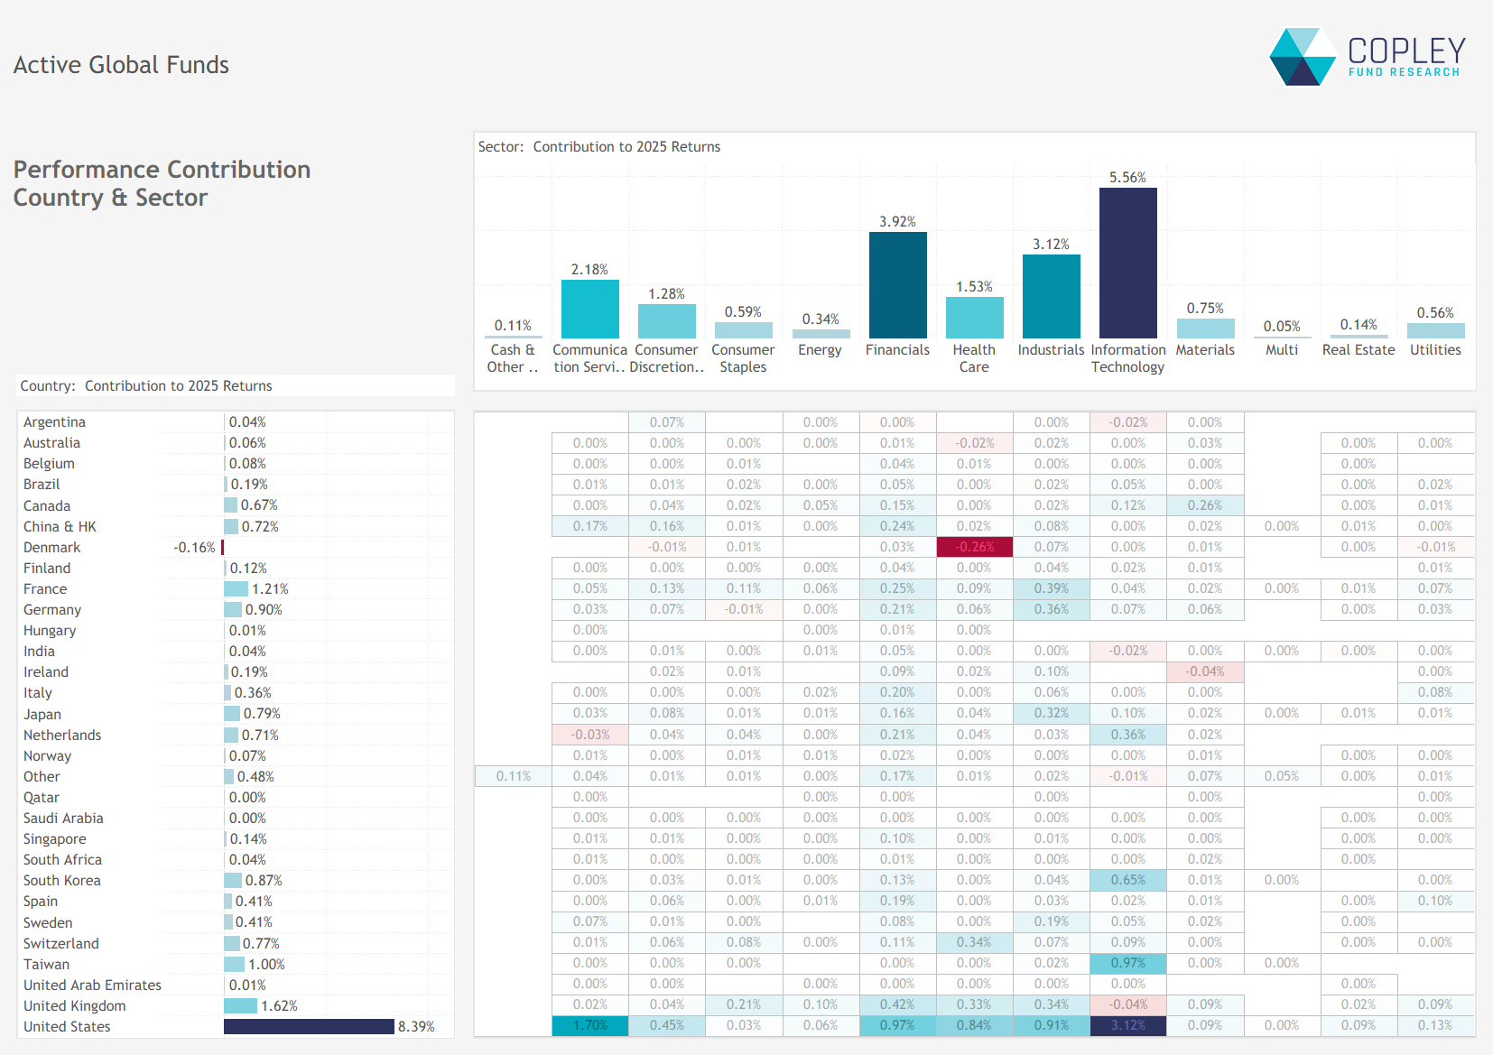Click the Copley Fund Research logo

(x=1367, y=57)
